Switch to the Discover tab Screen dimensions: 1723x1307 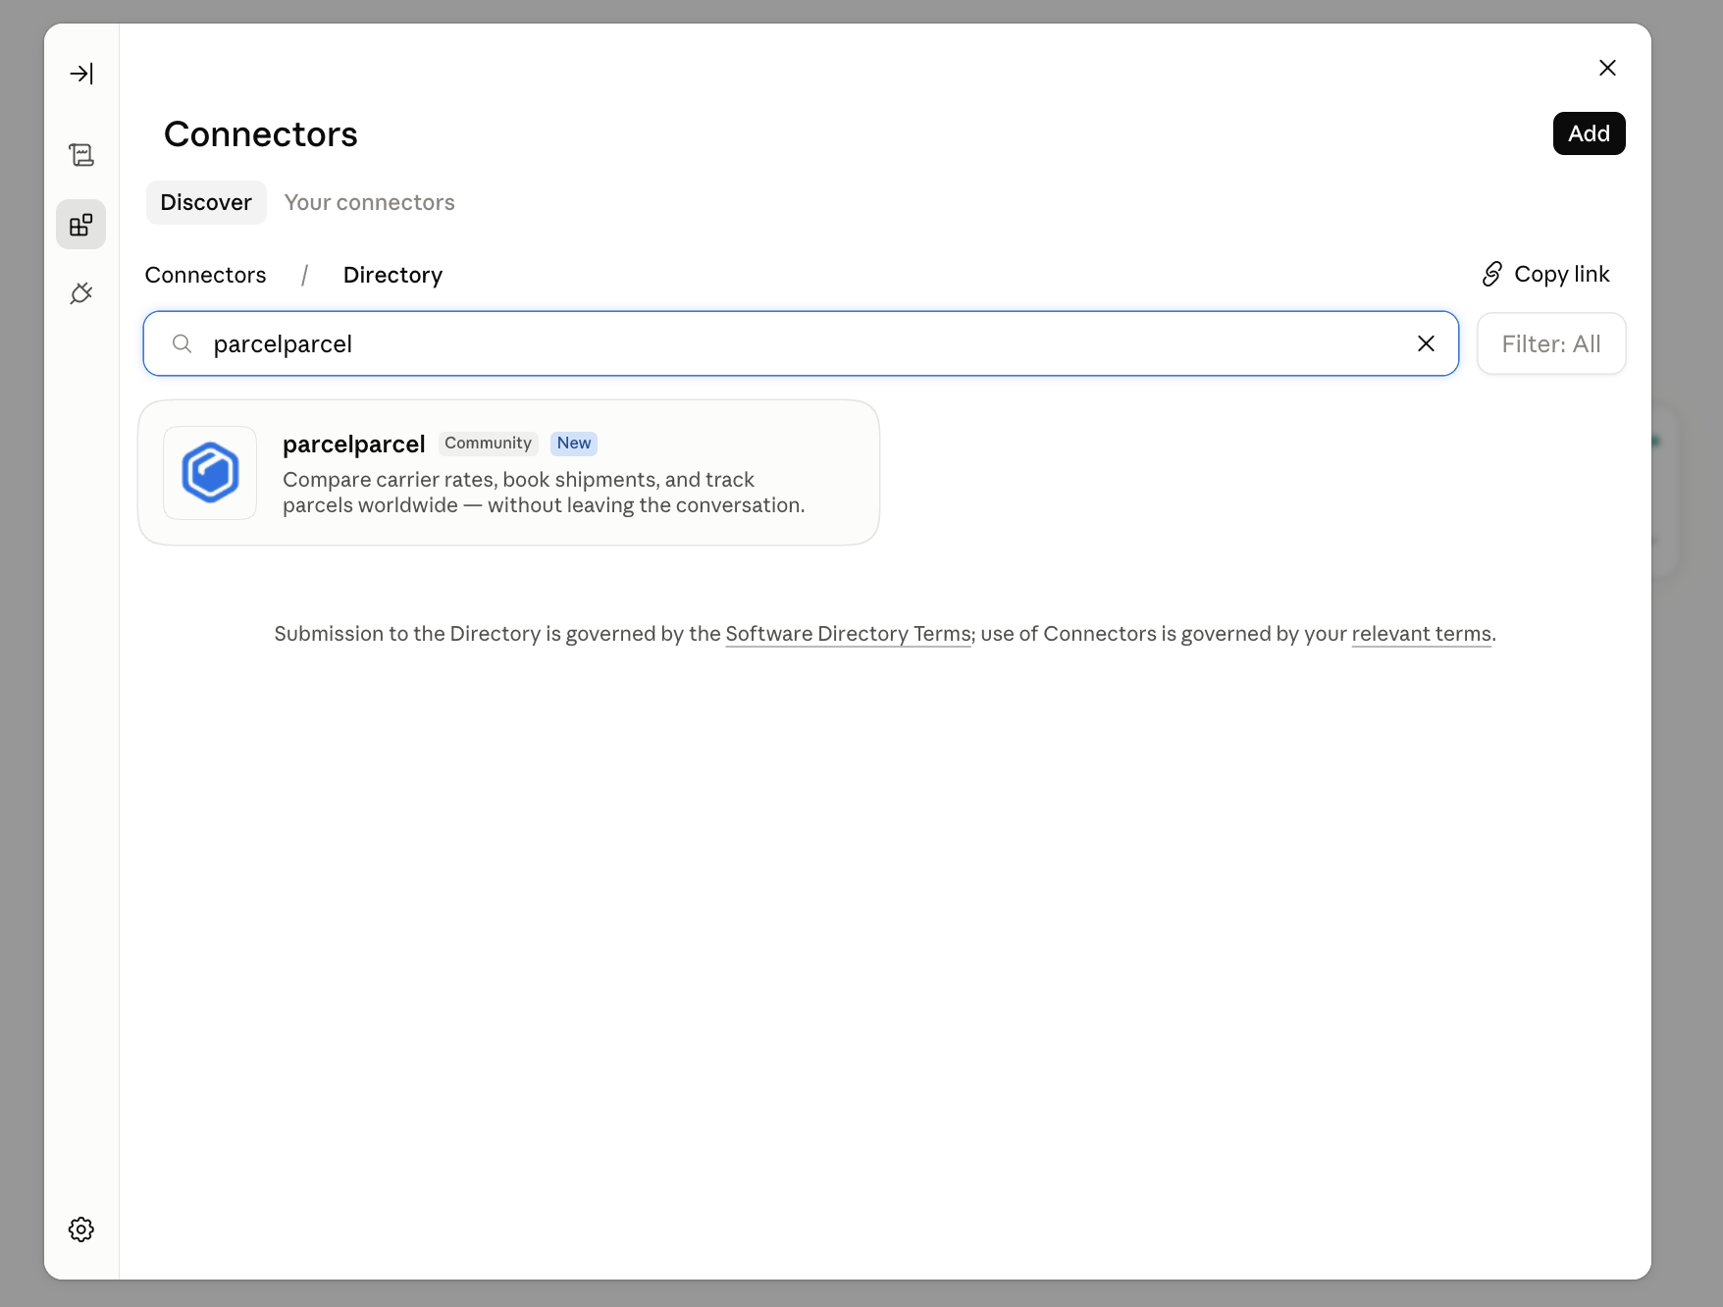pos(206,202)
